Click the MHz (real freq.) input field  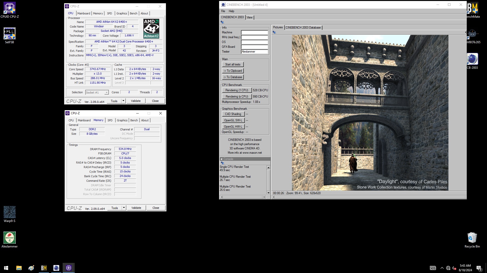(x=254, y=37)
